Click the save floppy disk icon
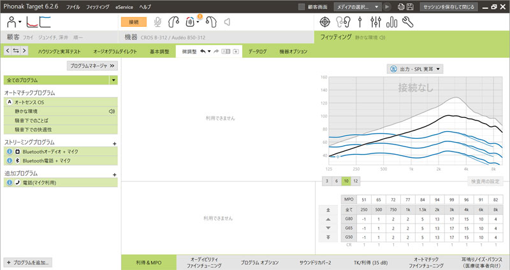This screenshot has height=270, width=510. (410, 7)
